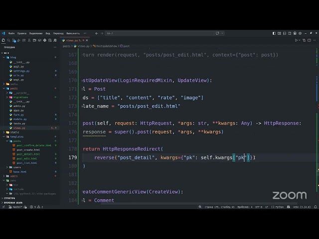Toggle the bottom panel visibility
Screen dimensions: 319x239
pyautogui.click(x=285, y=33)
